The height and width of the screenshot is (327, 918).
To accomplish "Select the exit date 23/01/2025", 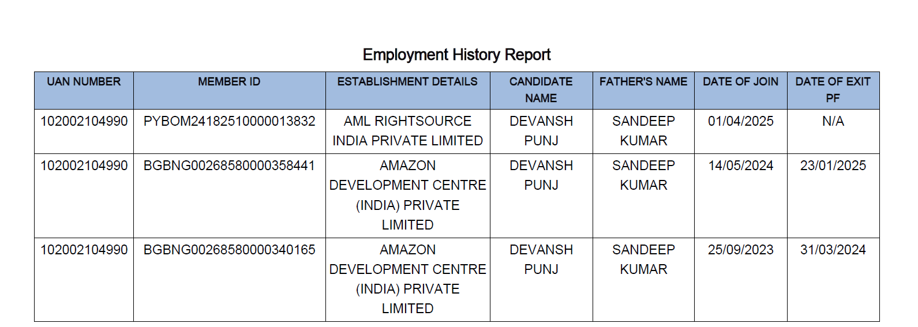I will click(833, 166).
